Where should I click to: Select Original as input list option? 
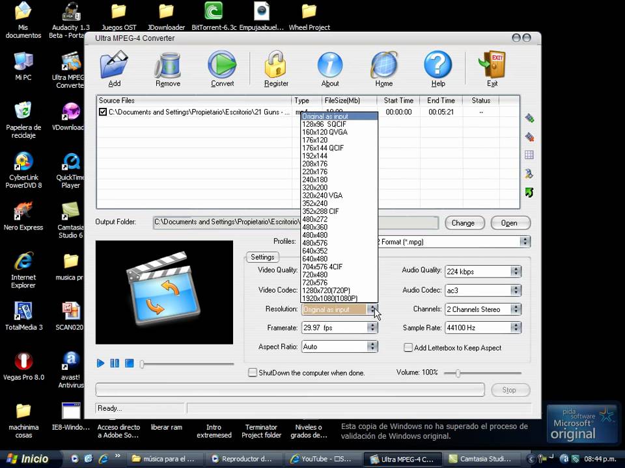coord(339,116)
